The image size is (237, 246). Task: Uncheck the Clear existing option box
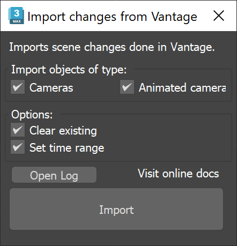click(x=18, y=130)
